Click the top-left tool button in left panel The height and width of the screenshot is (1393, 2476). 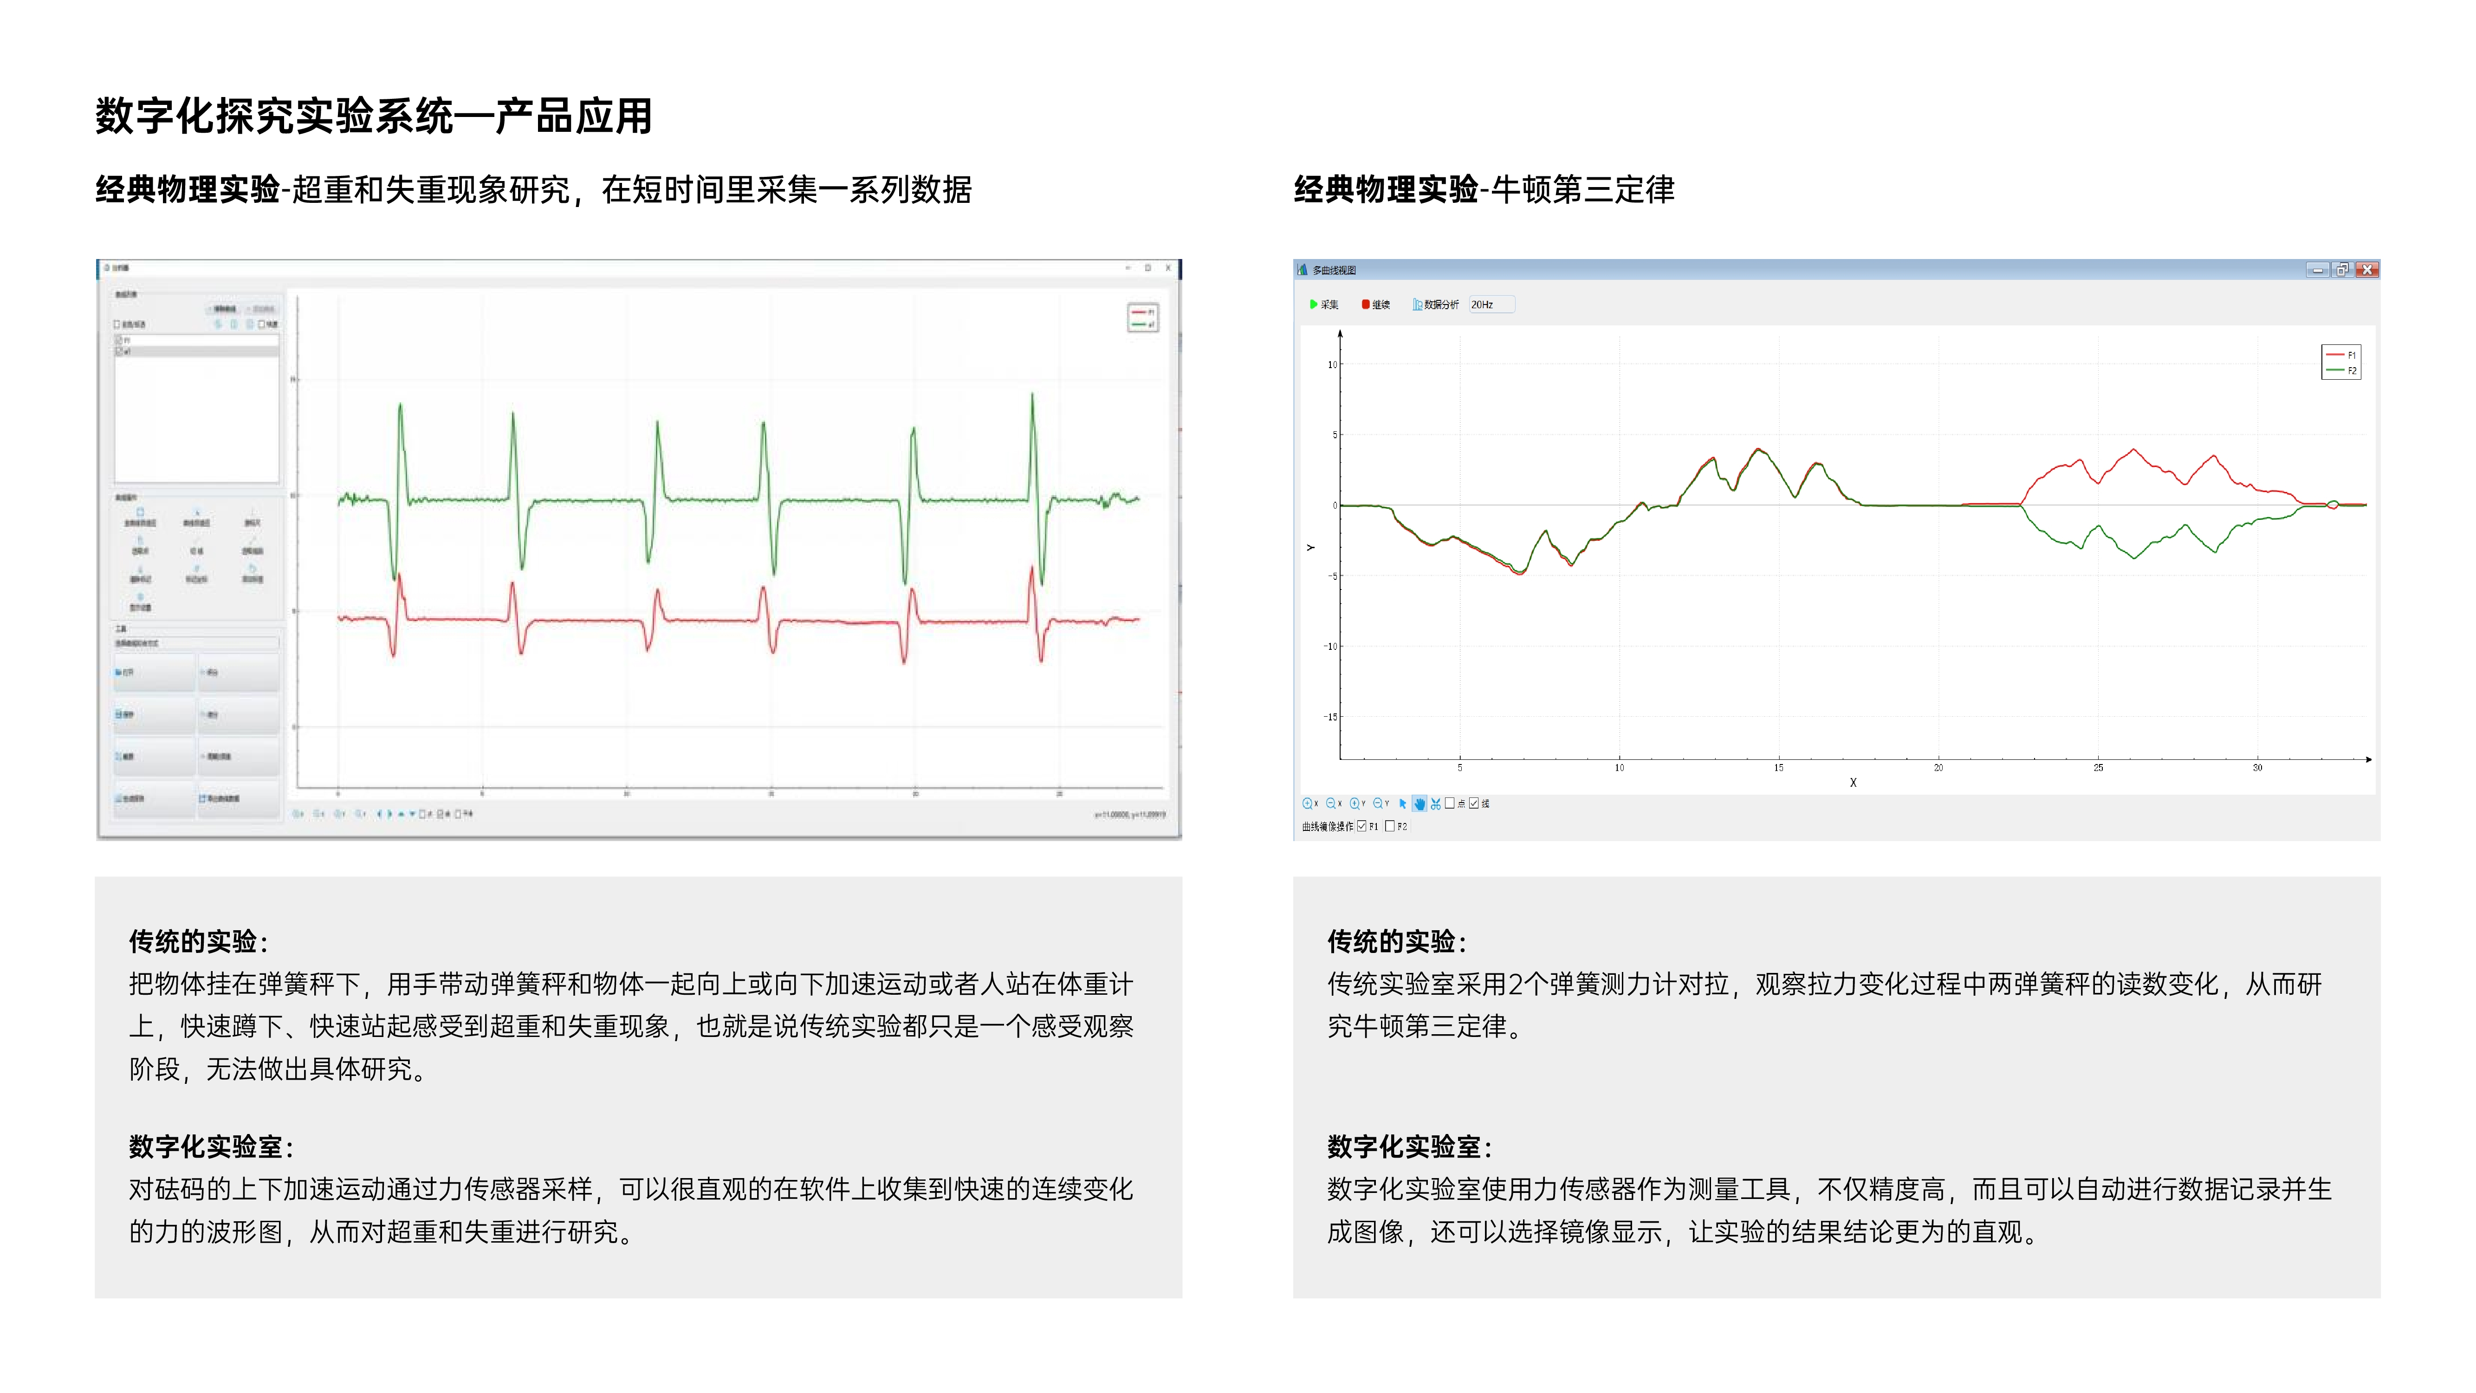(x=155, y=672)
